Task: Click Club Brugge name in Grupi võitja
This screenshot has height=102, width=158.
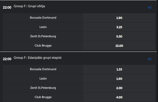Action: coord(43,46)
